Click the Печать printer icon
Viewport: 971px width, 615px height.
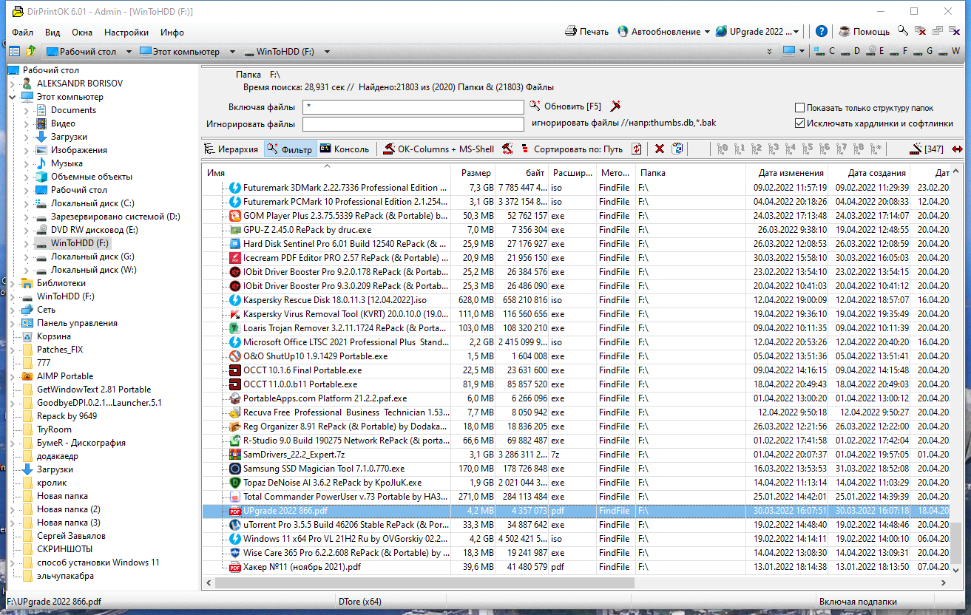[570, 32]
